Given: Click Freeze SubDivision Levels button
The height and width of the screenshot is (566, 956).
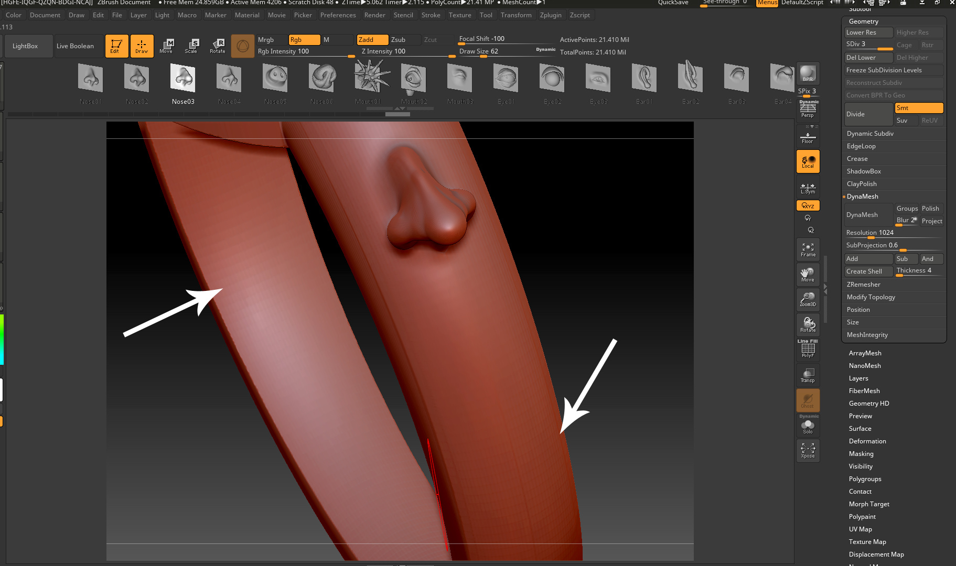Looking at the screenshot, I should click(x=894, y=70).
